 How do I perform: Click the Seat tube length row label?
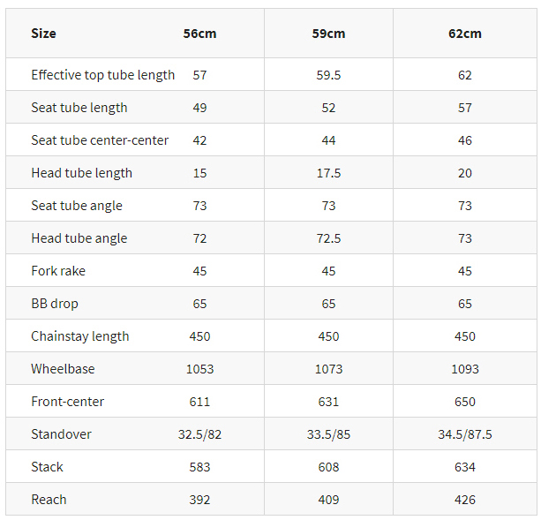click(x=79, y=108)
